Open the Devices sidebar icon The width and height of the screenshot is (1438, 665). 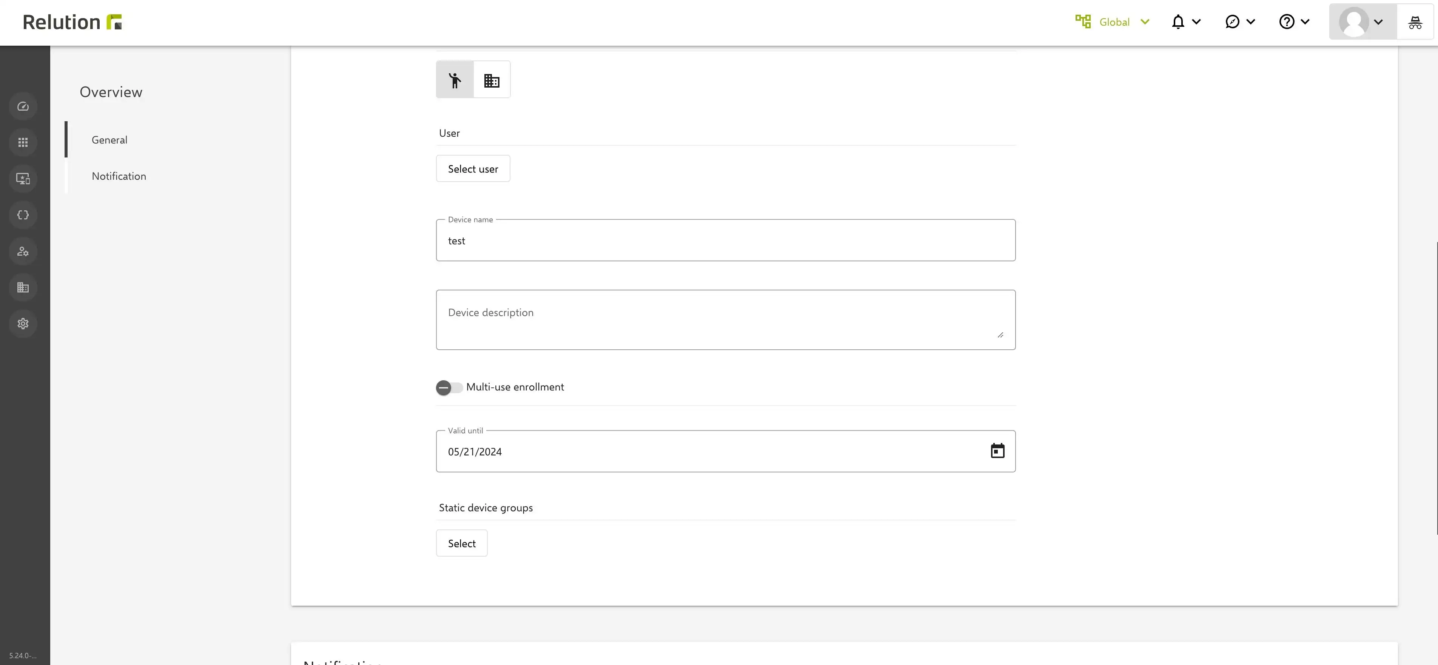23,179
